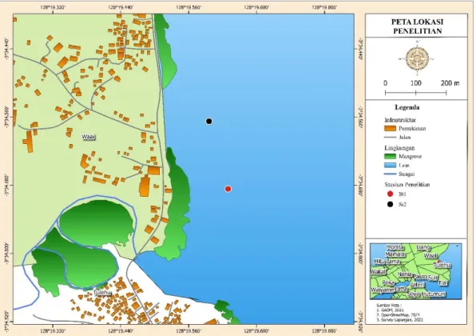Select the Waai village label on the map

pyautogui.click(x=89, y=137)
